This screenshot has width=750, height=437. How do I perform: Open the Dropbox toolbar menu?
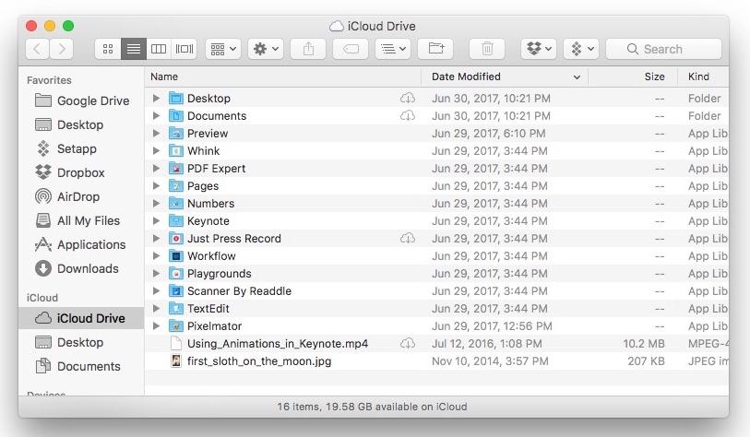539,49
